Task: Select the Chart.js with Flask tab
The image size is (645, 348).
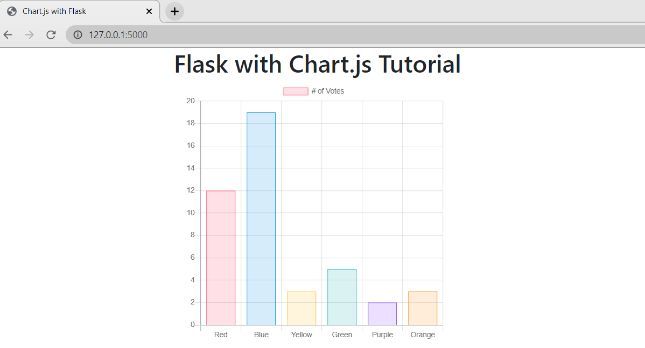Action: (x=80, y=11)
